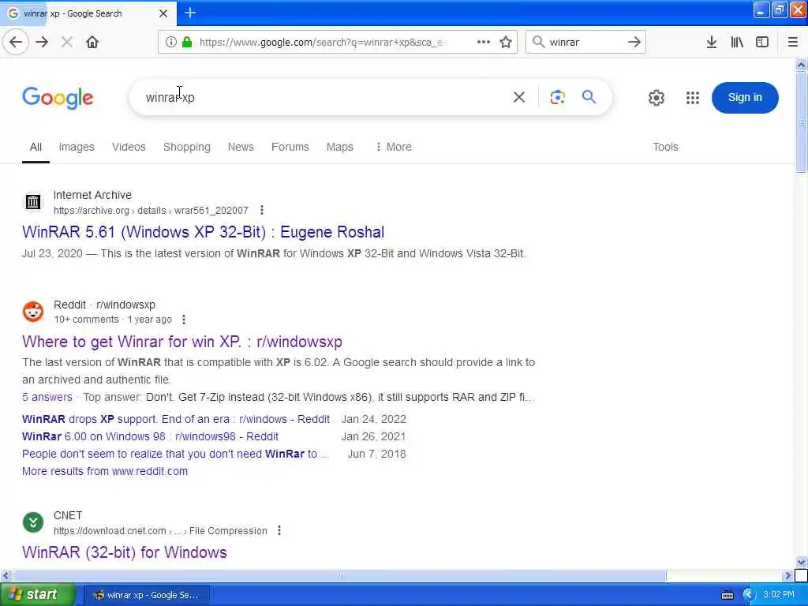Screen dimensions: 808x606
Task: Open 'WinRAR (32-bit) for Windows' CNET result
Action: [x=124, y=552]
